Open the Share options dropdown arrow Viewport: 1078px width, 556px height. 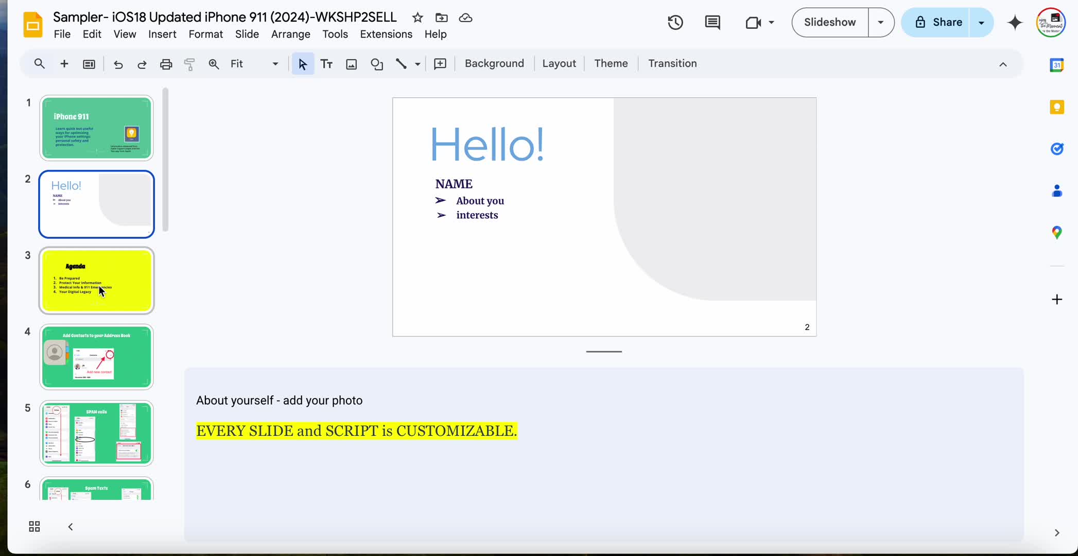981,22
